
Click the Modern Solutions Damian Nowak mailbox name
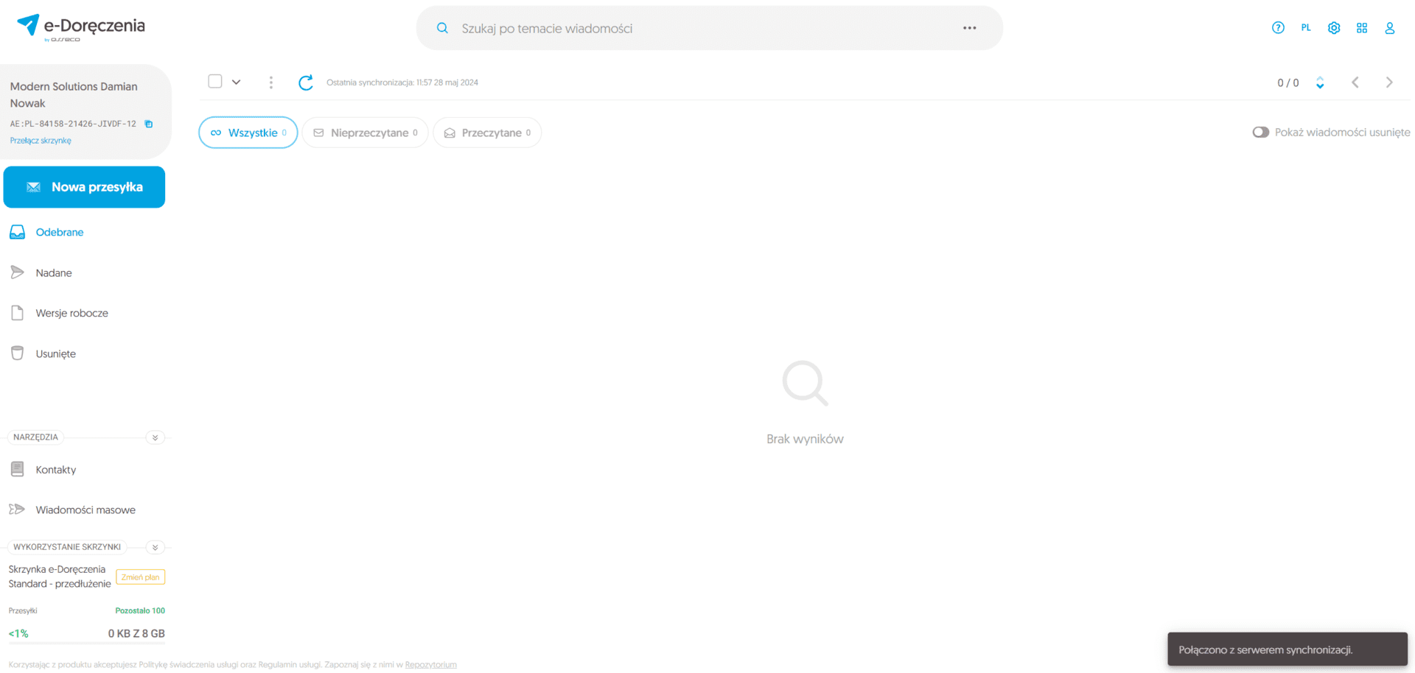(x=74, y=95)
